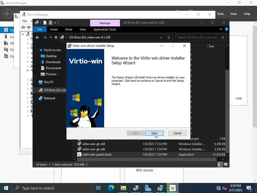Click the search magnifier icon in Explorer
Screen dimensions: 257x193
click(x=223, y=37)
